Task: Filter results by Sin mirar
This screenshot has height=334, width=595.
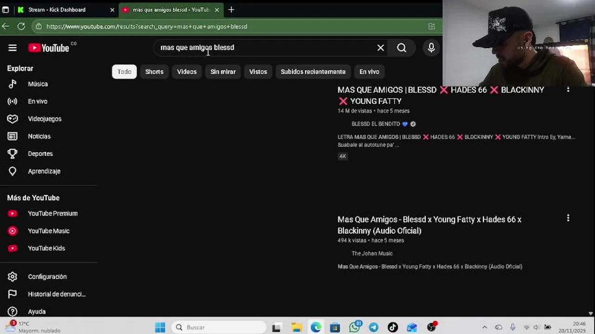Action: click(223, 72)
